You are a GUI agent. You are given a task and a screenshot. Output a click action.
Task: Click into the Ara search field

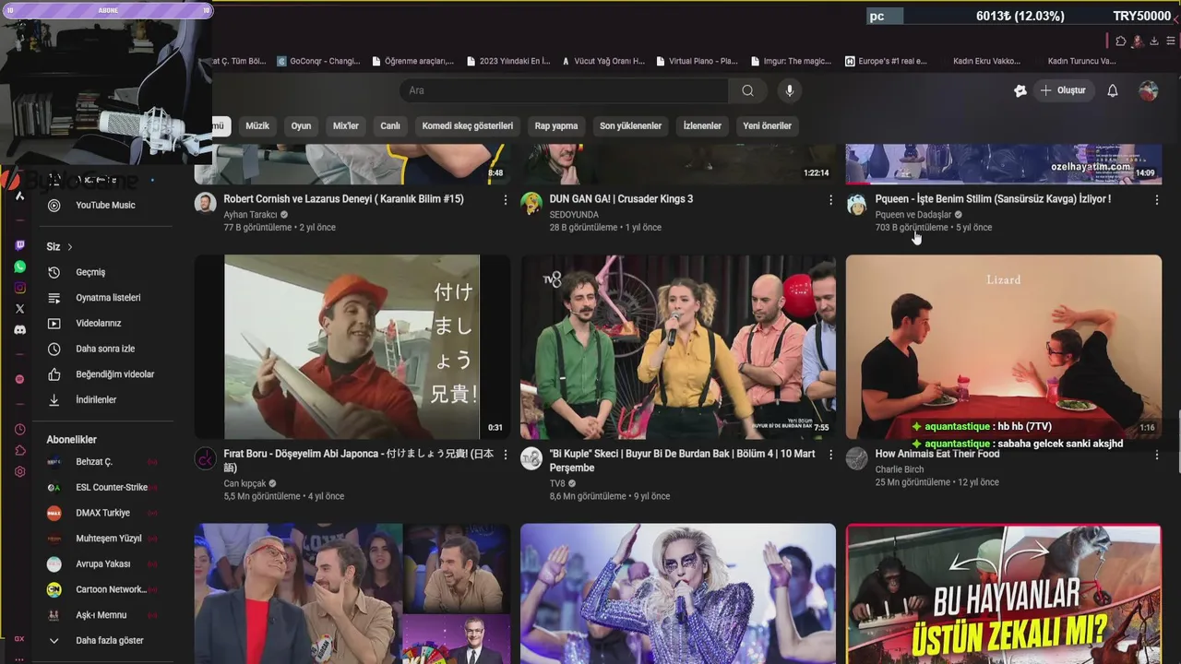[x=564, y=90]
